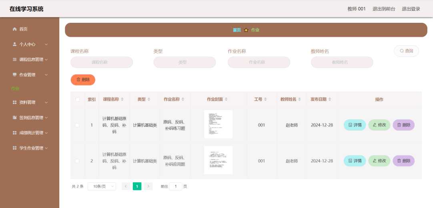Open the 10条/页 page size dropdown
Viewport: 433px width, 208px height.
point(102,186)
